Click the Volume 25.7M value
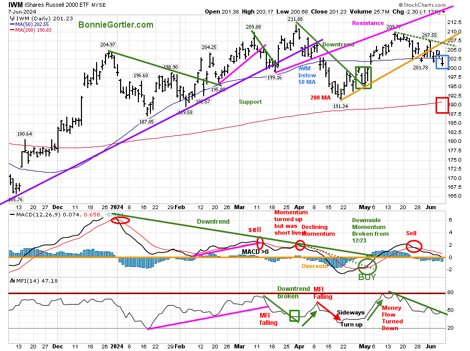470x351 pixels. 369,11
